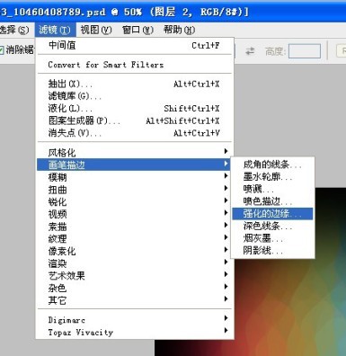
Task: Open 抽出(X) filter dialog
Action: [x=134, y=84]
